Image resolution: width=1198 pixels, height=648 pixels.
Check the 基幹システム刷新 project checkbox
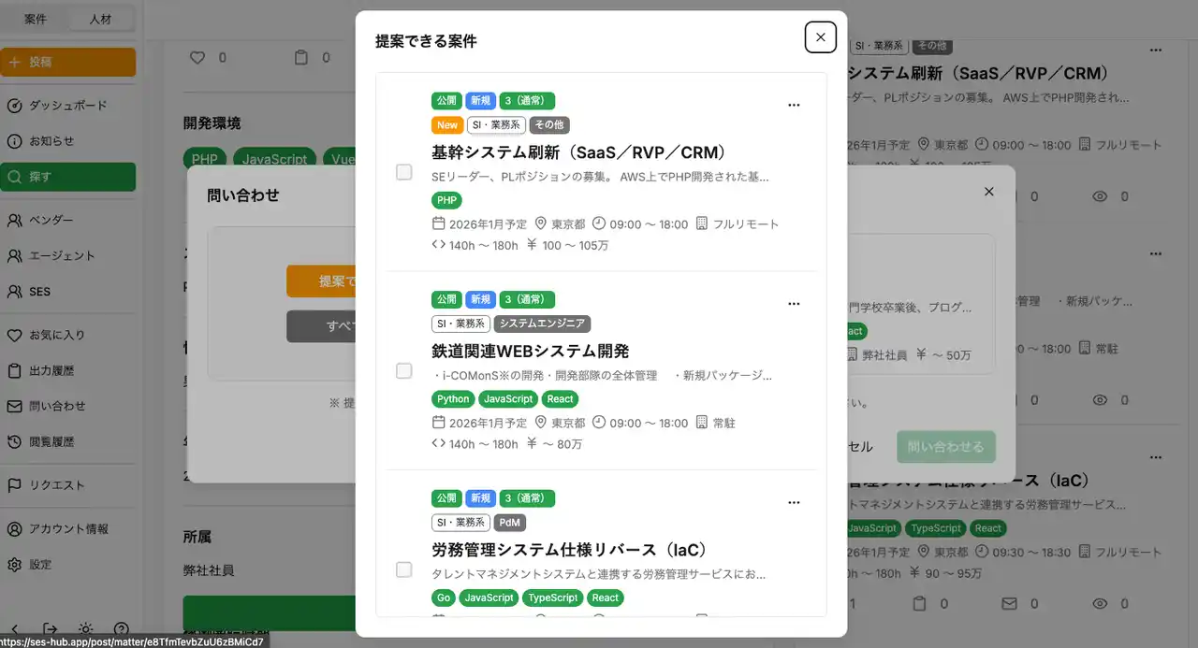pos(404,172)
